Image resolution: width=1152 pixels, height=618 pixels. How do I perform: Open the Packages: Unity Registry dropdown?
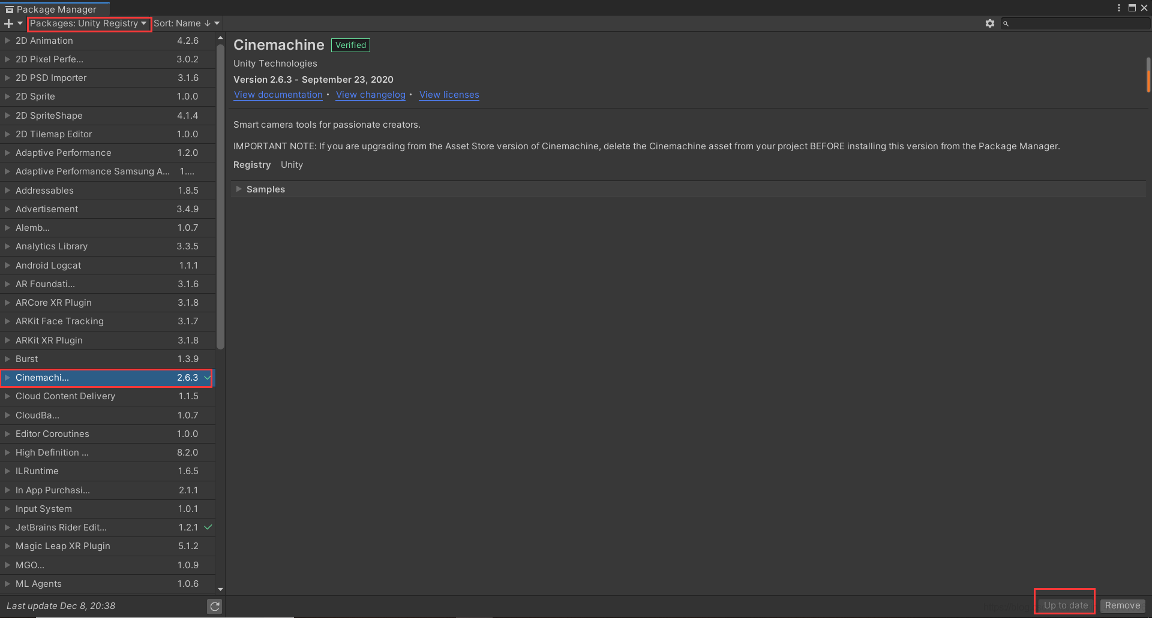89,23
